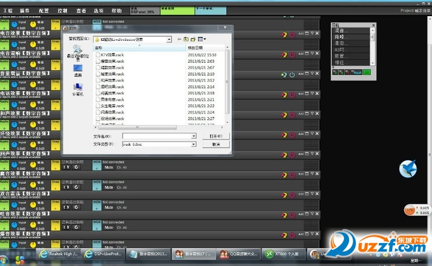
Task: Add snapshot via yellow Snap block under 魔音效果
Action: pyautogui.click(x=55, y=185)
